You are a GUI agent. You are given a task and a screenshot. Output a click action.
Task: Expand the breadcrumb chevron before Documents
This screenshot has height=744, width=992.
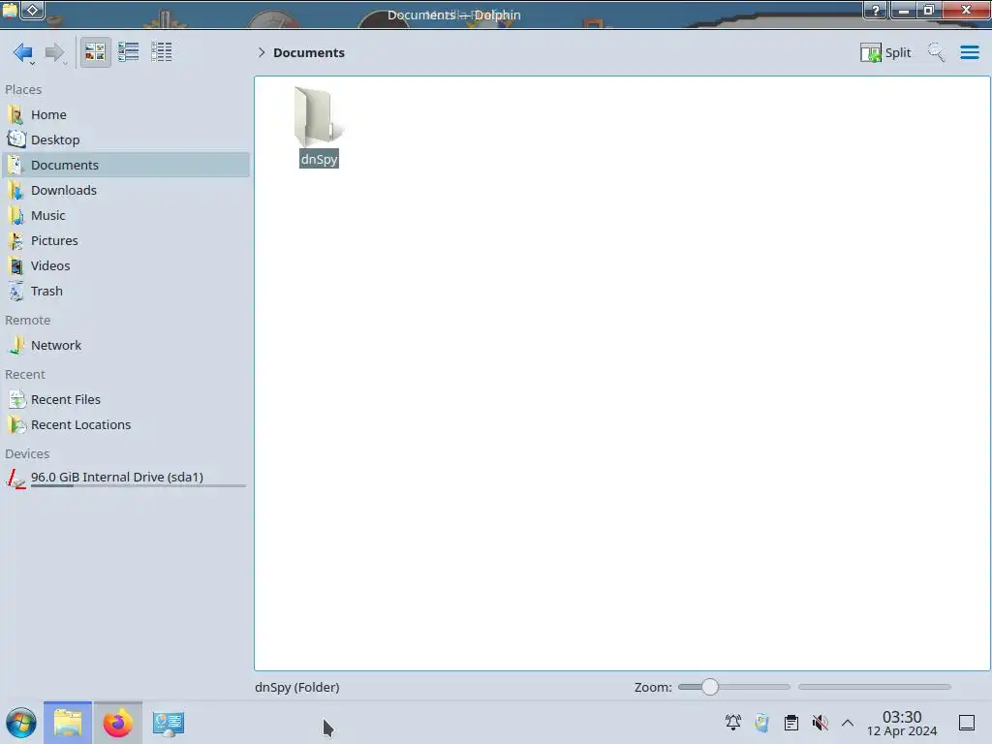pos(262,52)
